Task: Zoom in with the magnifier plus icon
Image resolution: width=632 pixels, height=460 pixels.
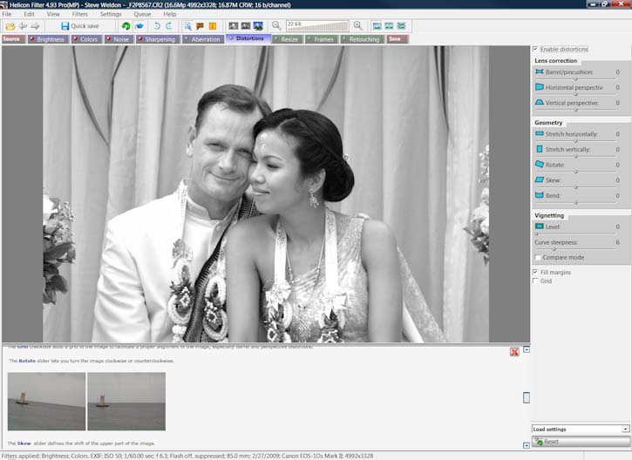Action: pyautogui.click(x=357, y=26)
